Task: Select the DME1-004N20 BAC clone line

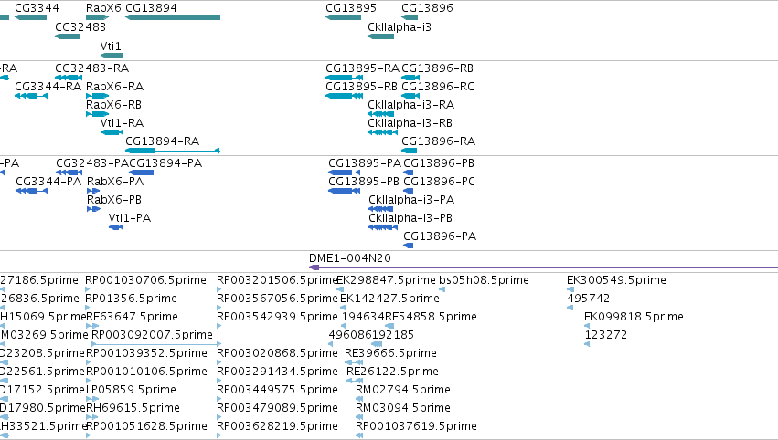Action: pyautogui.click(x=543, y=267)
